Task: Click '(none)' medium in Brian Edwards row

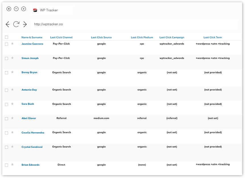Action: 142,165
